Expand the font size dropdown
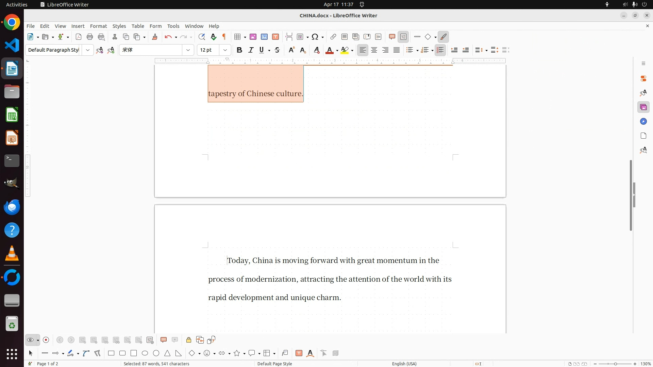The image size is (653, 367). tap(225, 50)
